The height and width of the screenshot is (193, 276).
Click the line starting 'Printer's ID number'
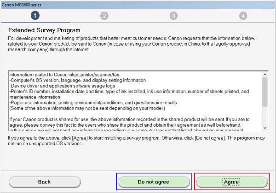(129, 94)
